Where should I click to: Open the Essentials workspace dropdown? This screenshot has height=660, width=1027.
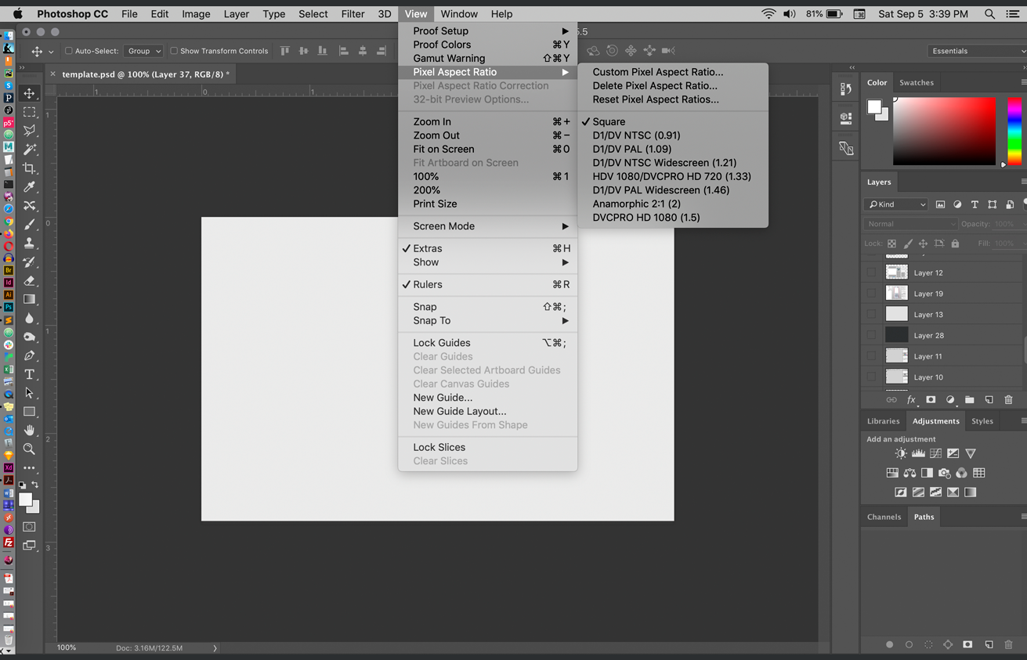[x=977, y=51]
